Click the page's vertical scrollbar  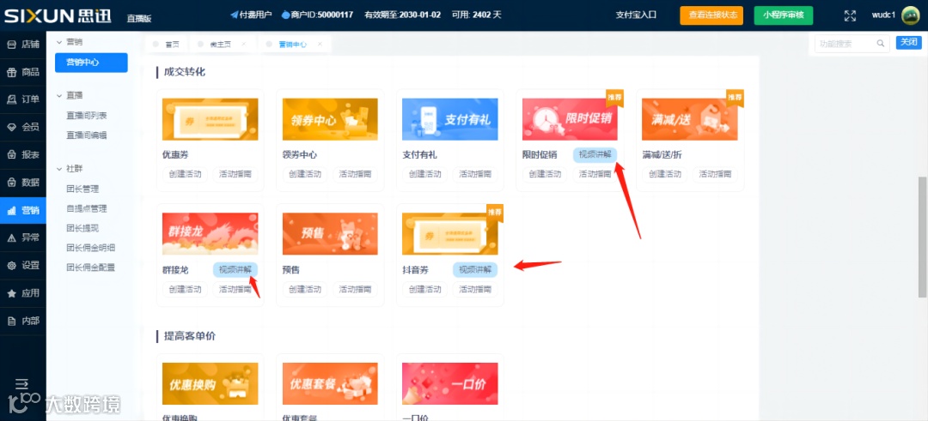click(x=922, y=236)
